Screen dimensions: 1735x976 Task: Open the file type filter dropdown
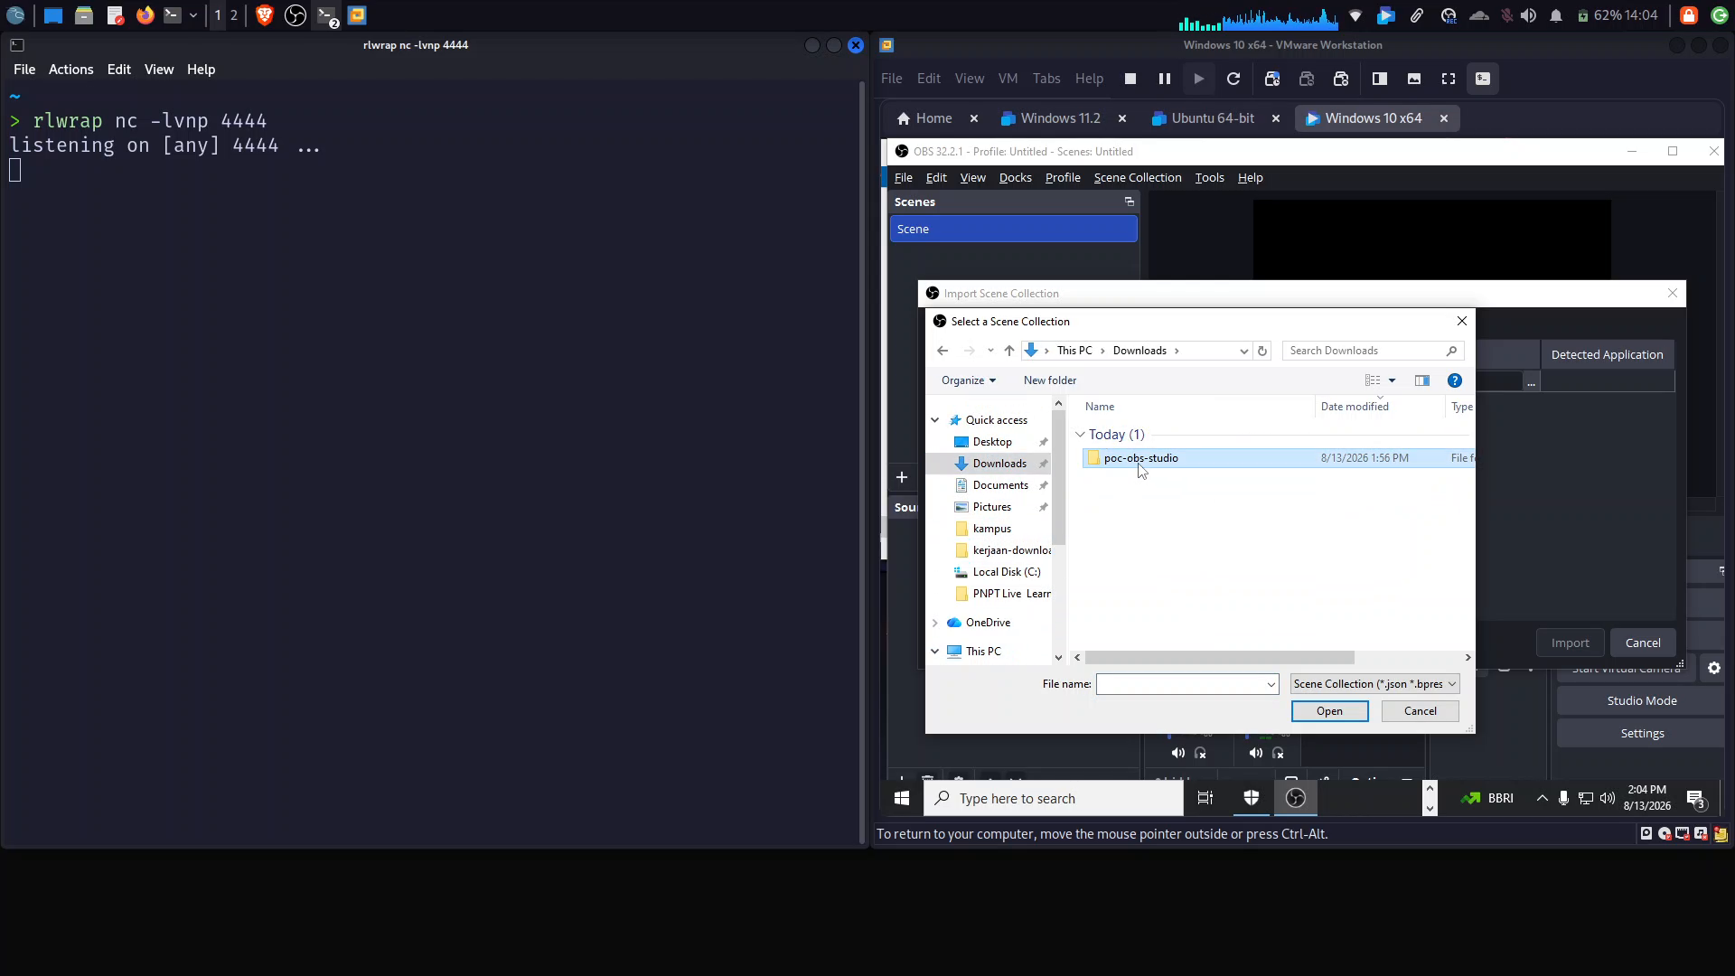pyautogui.click(x=1374, y=684)
